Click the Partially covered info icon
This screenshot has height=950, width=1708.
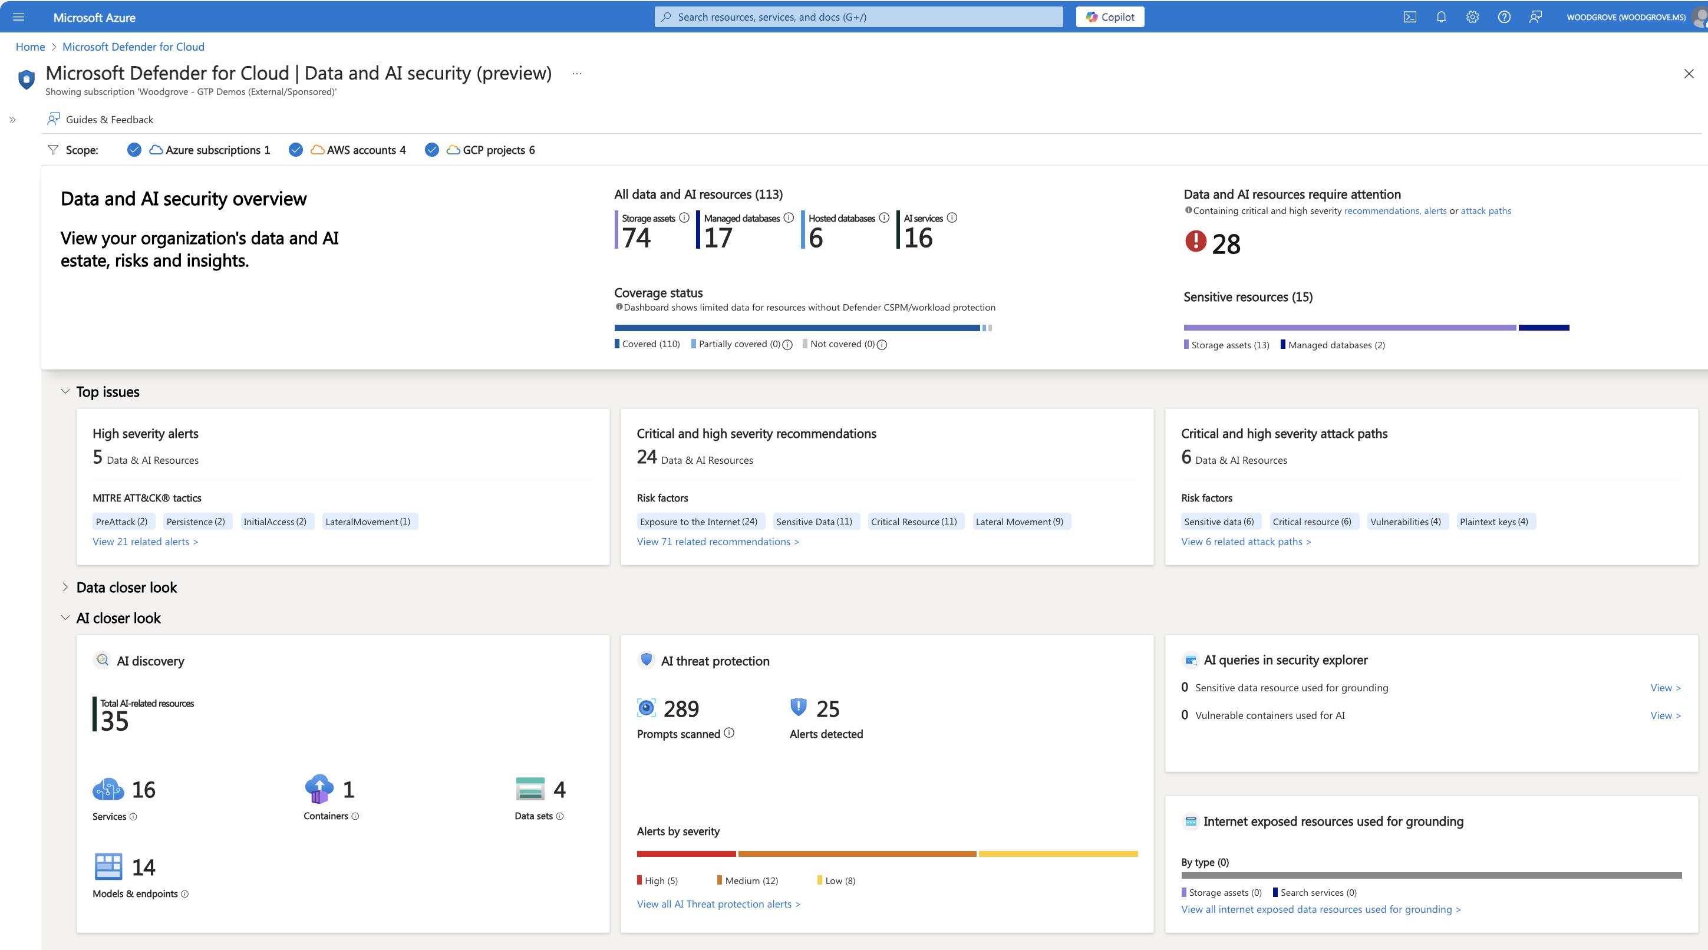click(787, 345)
